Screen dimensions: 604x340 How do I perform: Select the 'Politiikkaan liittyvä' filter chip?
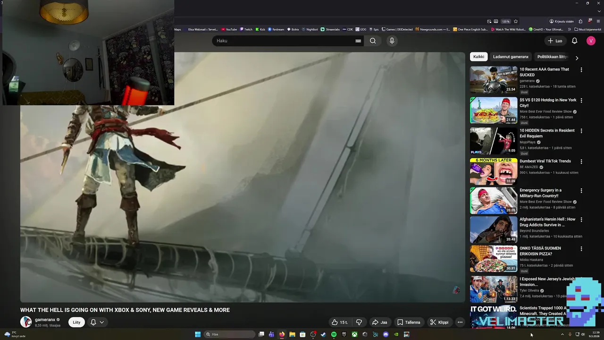[x=553, y=57]
